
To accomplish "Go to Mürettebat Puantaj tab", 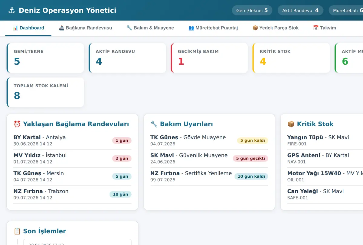I will pos(213,28).
